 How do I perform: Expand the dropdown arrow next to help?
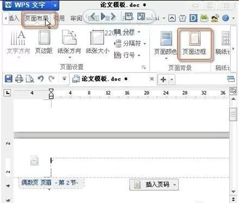[x=234, y=19]
